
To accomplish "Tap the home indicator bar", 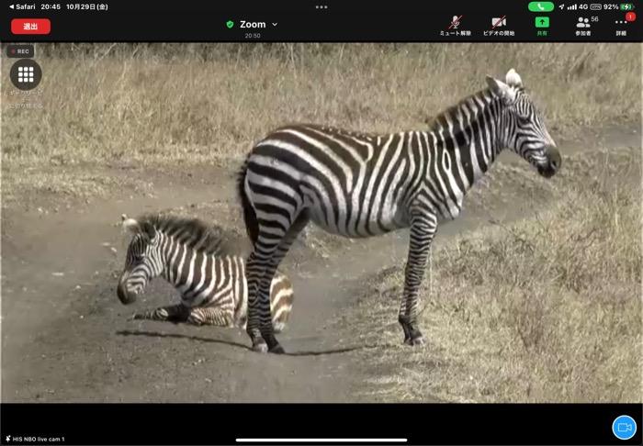I will (x=321, y=440).
